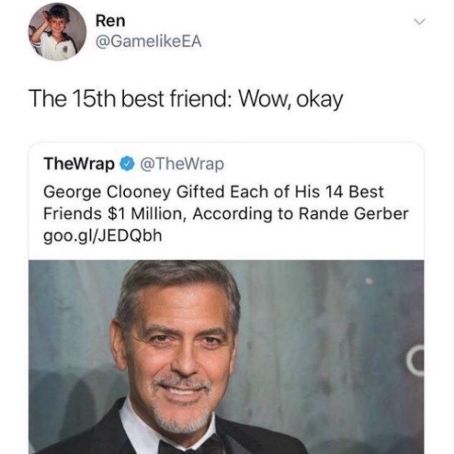This screenshot has width=454, height=454.
Task: Click the black bow tie in the photo
Action: click(x=190, y=445)
